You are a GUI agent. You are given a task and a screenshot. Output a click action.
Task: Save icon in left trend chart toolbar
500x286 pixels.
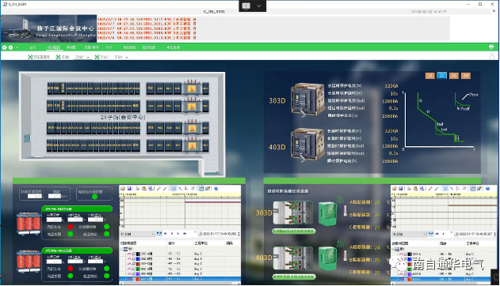pyautogui.click(x=129, y=189)
